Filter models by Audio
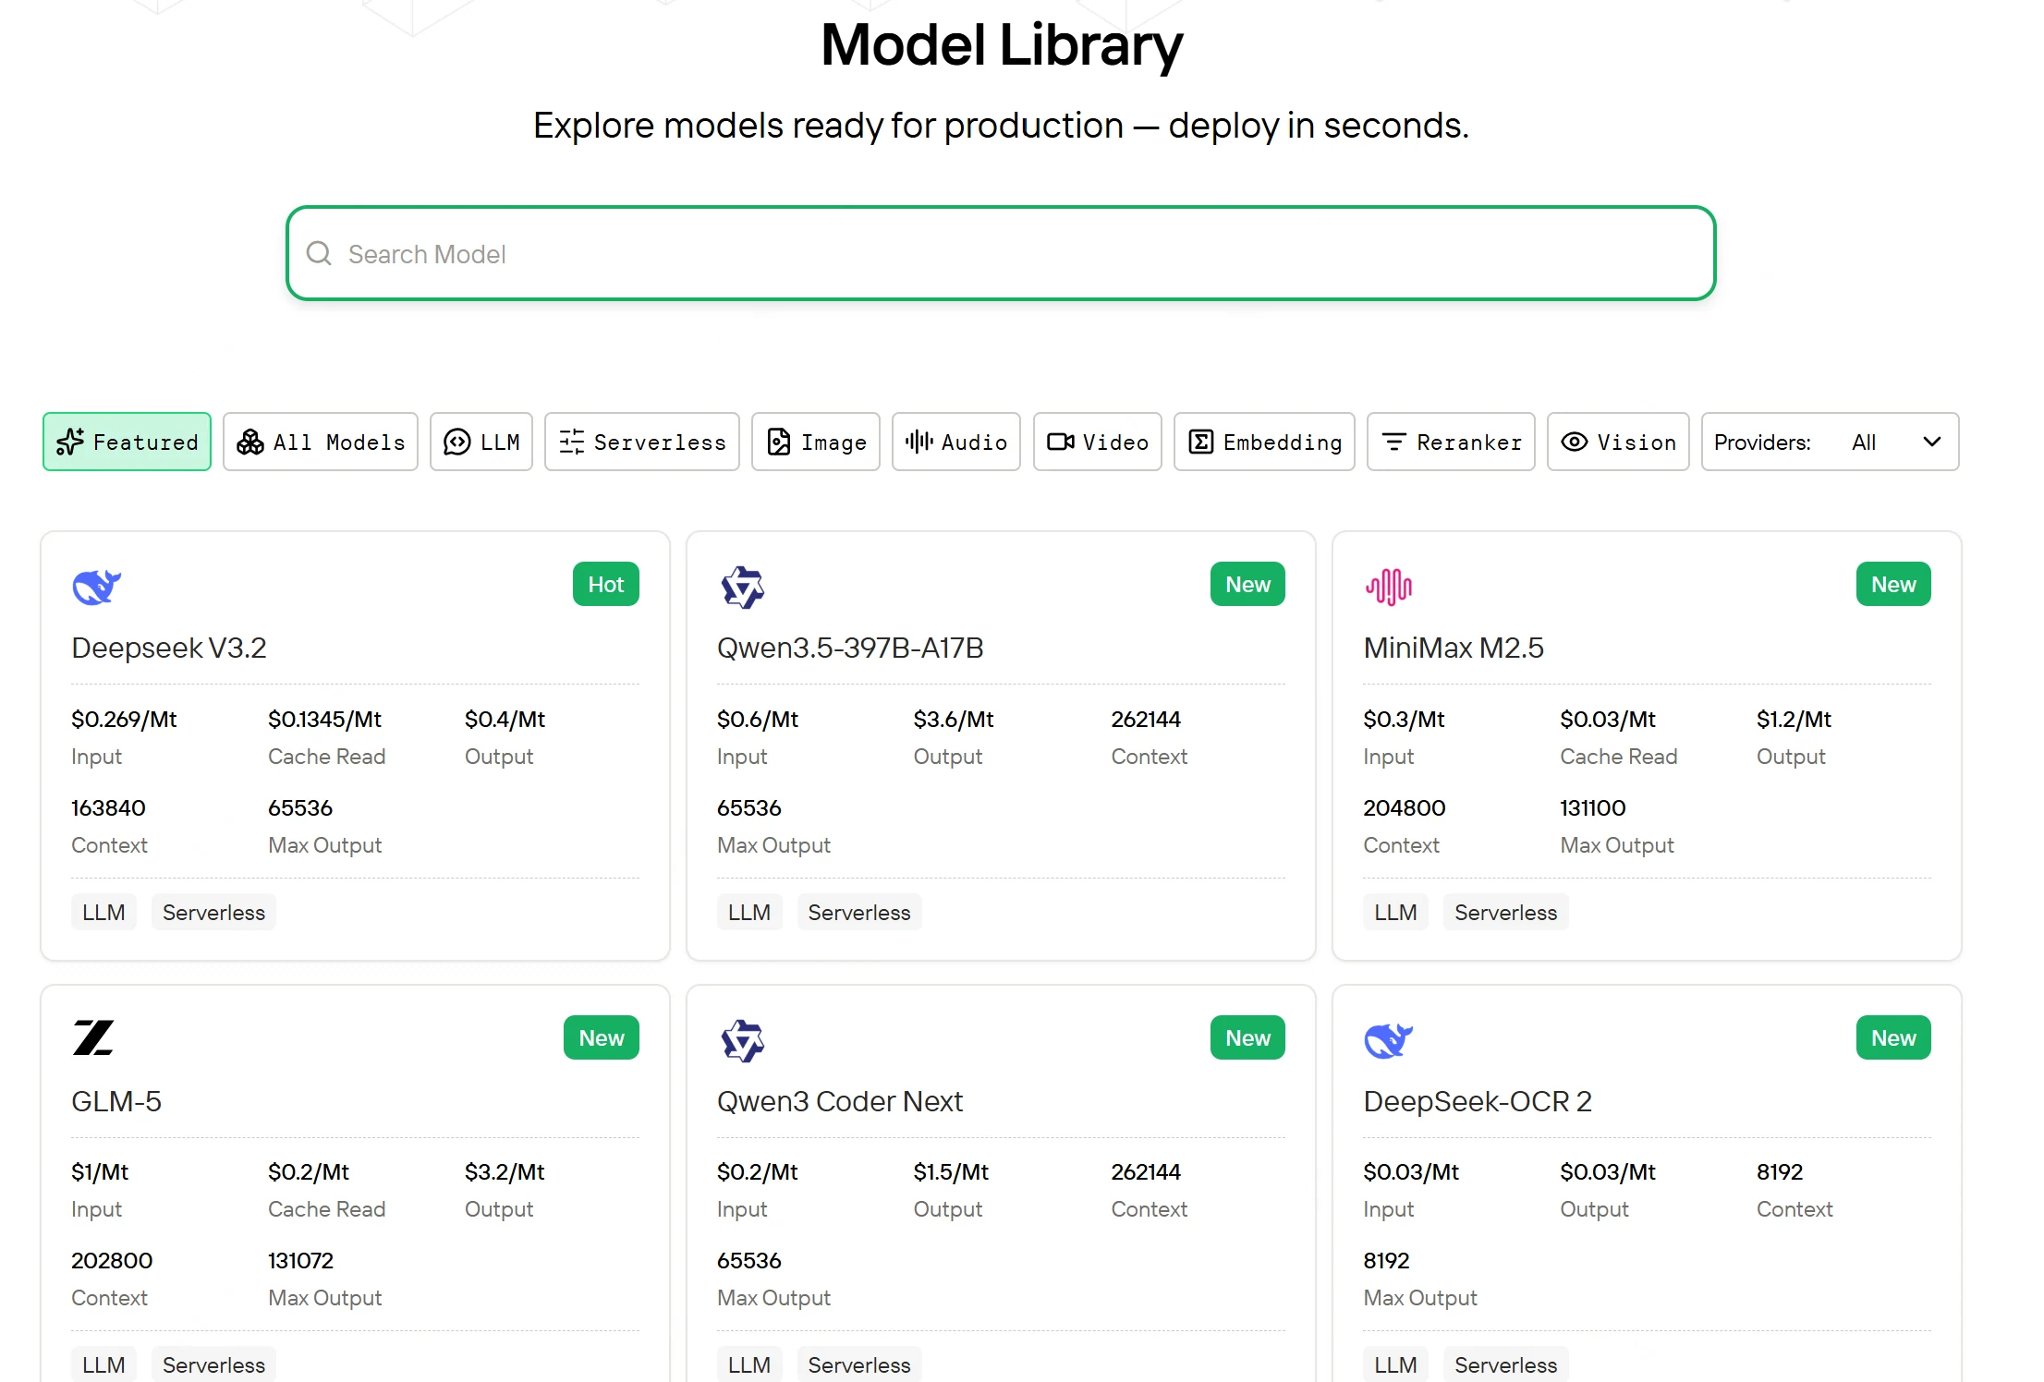This screenshot has height=1382, width=2044. click(956, 442)
